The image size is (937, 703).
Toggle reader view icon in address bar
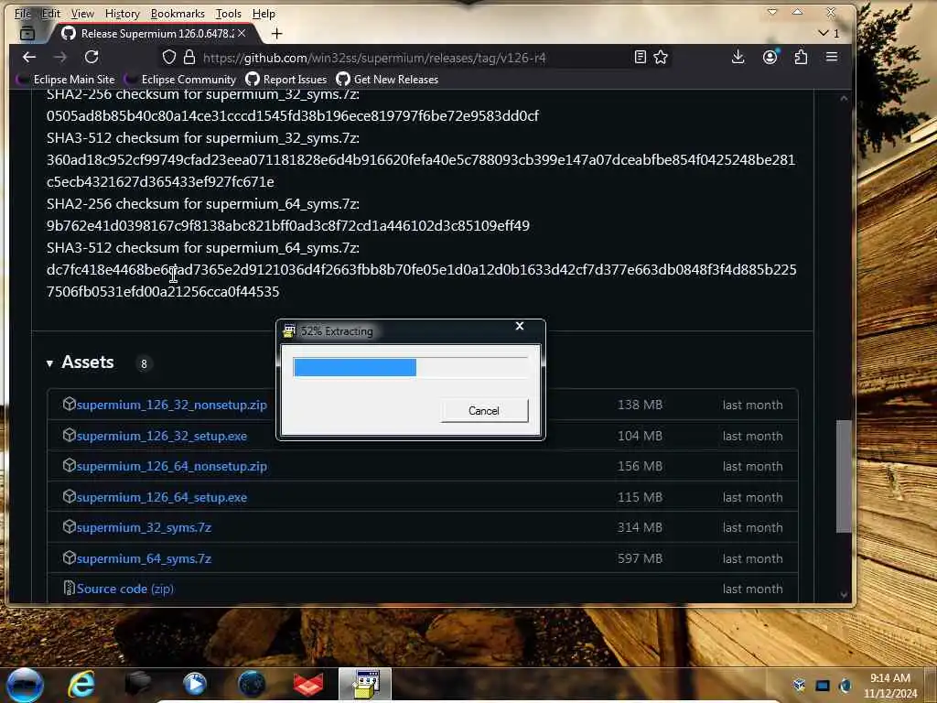tap(640, 58)
